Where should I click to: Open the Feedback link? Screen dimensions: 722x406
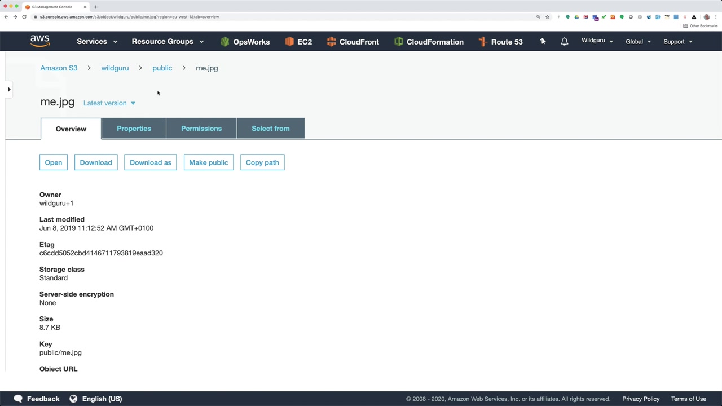(x=43, y=399)
